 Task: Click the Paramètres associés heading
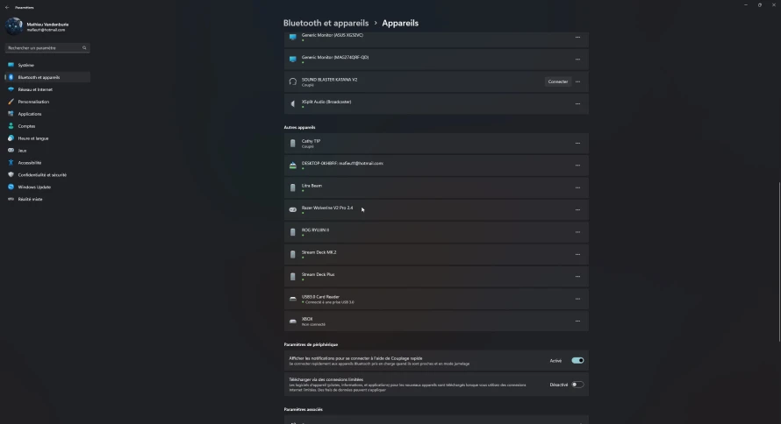[x=304, y=410]
